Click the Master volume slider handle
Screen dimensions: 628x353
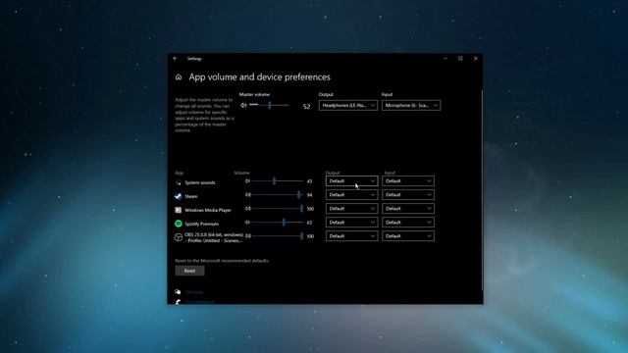tap(270, 105)
